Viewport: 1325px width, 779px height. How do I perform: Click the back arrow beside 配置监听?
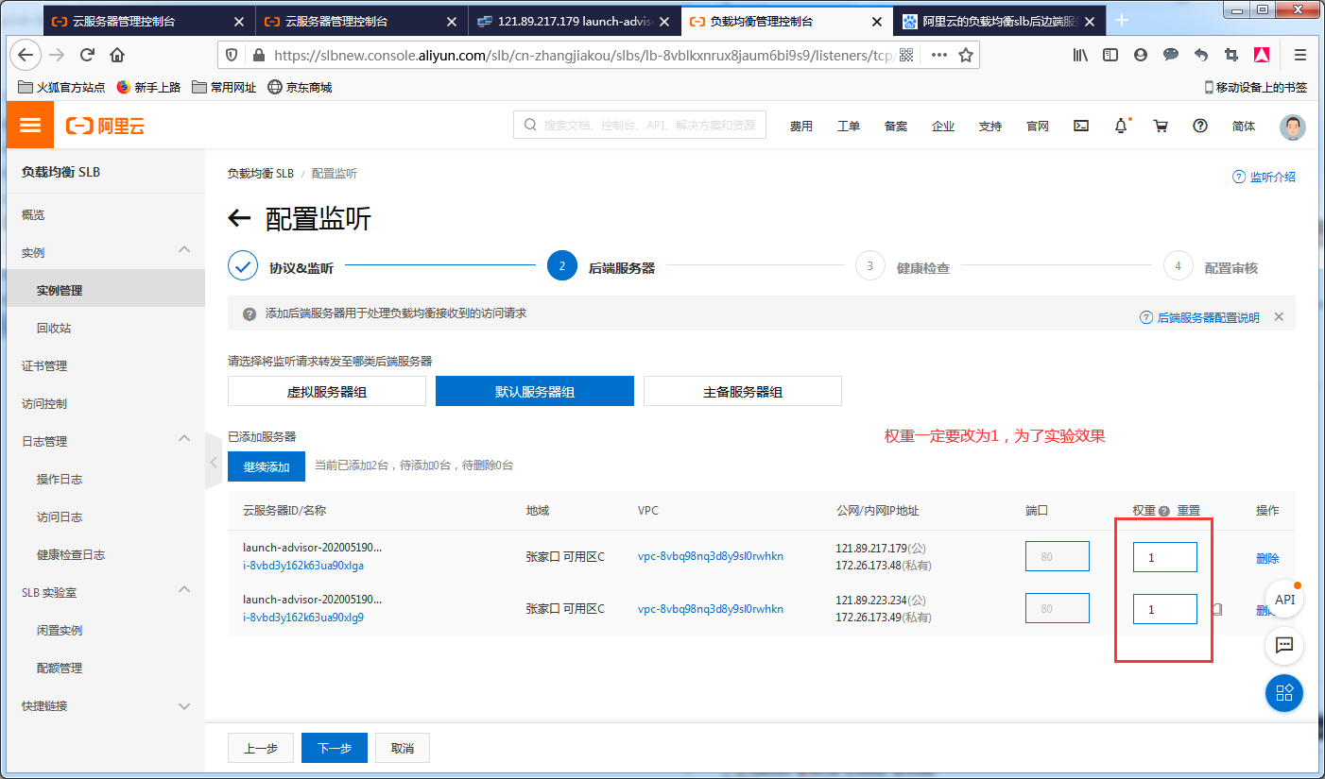(x=239, y=219)
